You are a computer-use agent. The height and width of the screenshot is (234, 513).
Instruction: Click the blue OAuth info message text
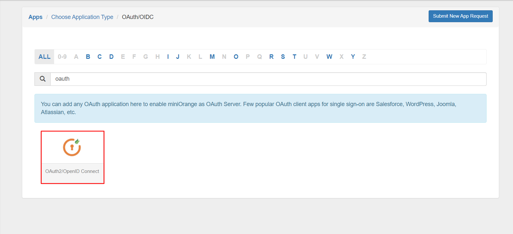point(248,108)
